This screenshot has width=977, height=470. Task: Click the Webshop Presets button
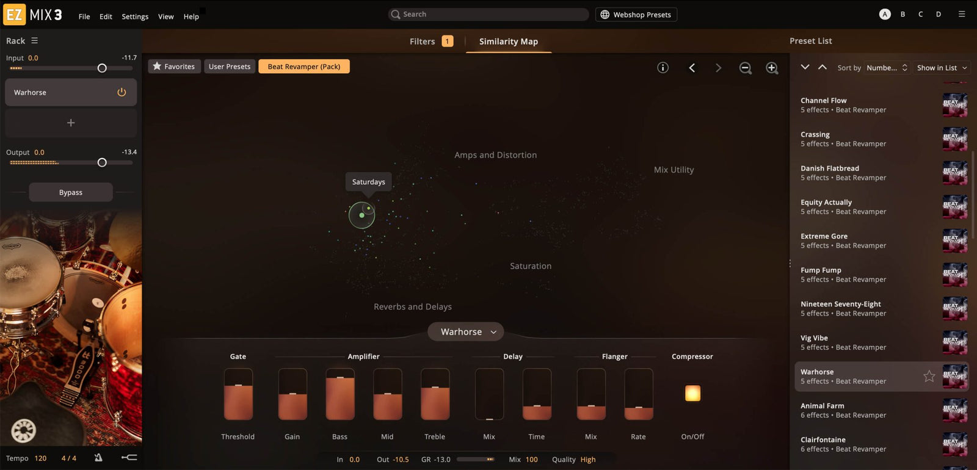(x=636, y=15)
